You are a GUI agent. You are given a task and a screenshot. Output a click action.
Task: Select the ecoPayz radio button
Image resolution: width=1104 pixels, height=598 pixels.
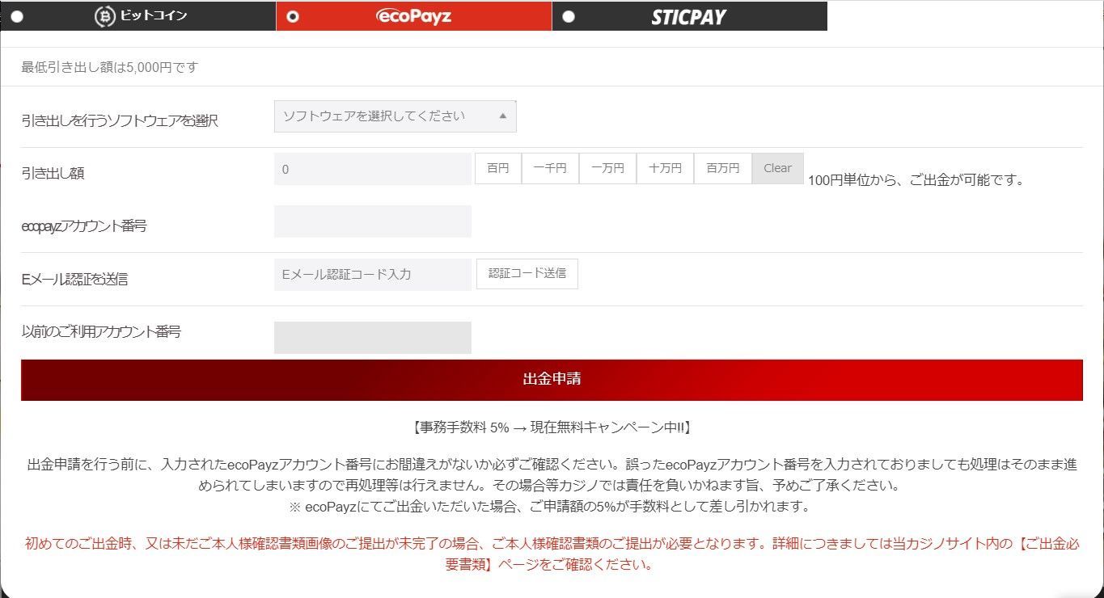click(293, 17)
